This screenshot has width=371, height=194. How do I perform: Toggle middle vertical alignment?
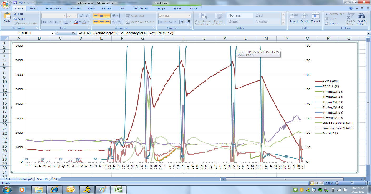102,16
